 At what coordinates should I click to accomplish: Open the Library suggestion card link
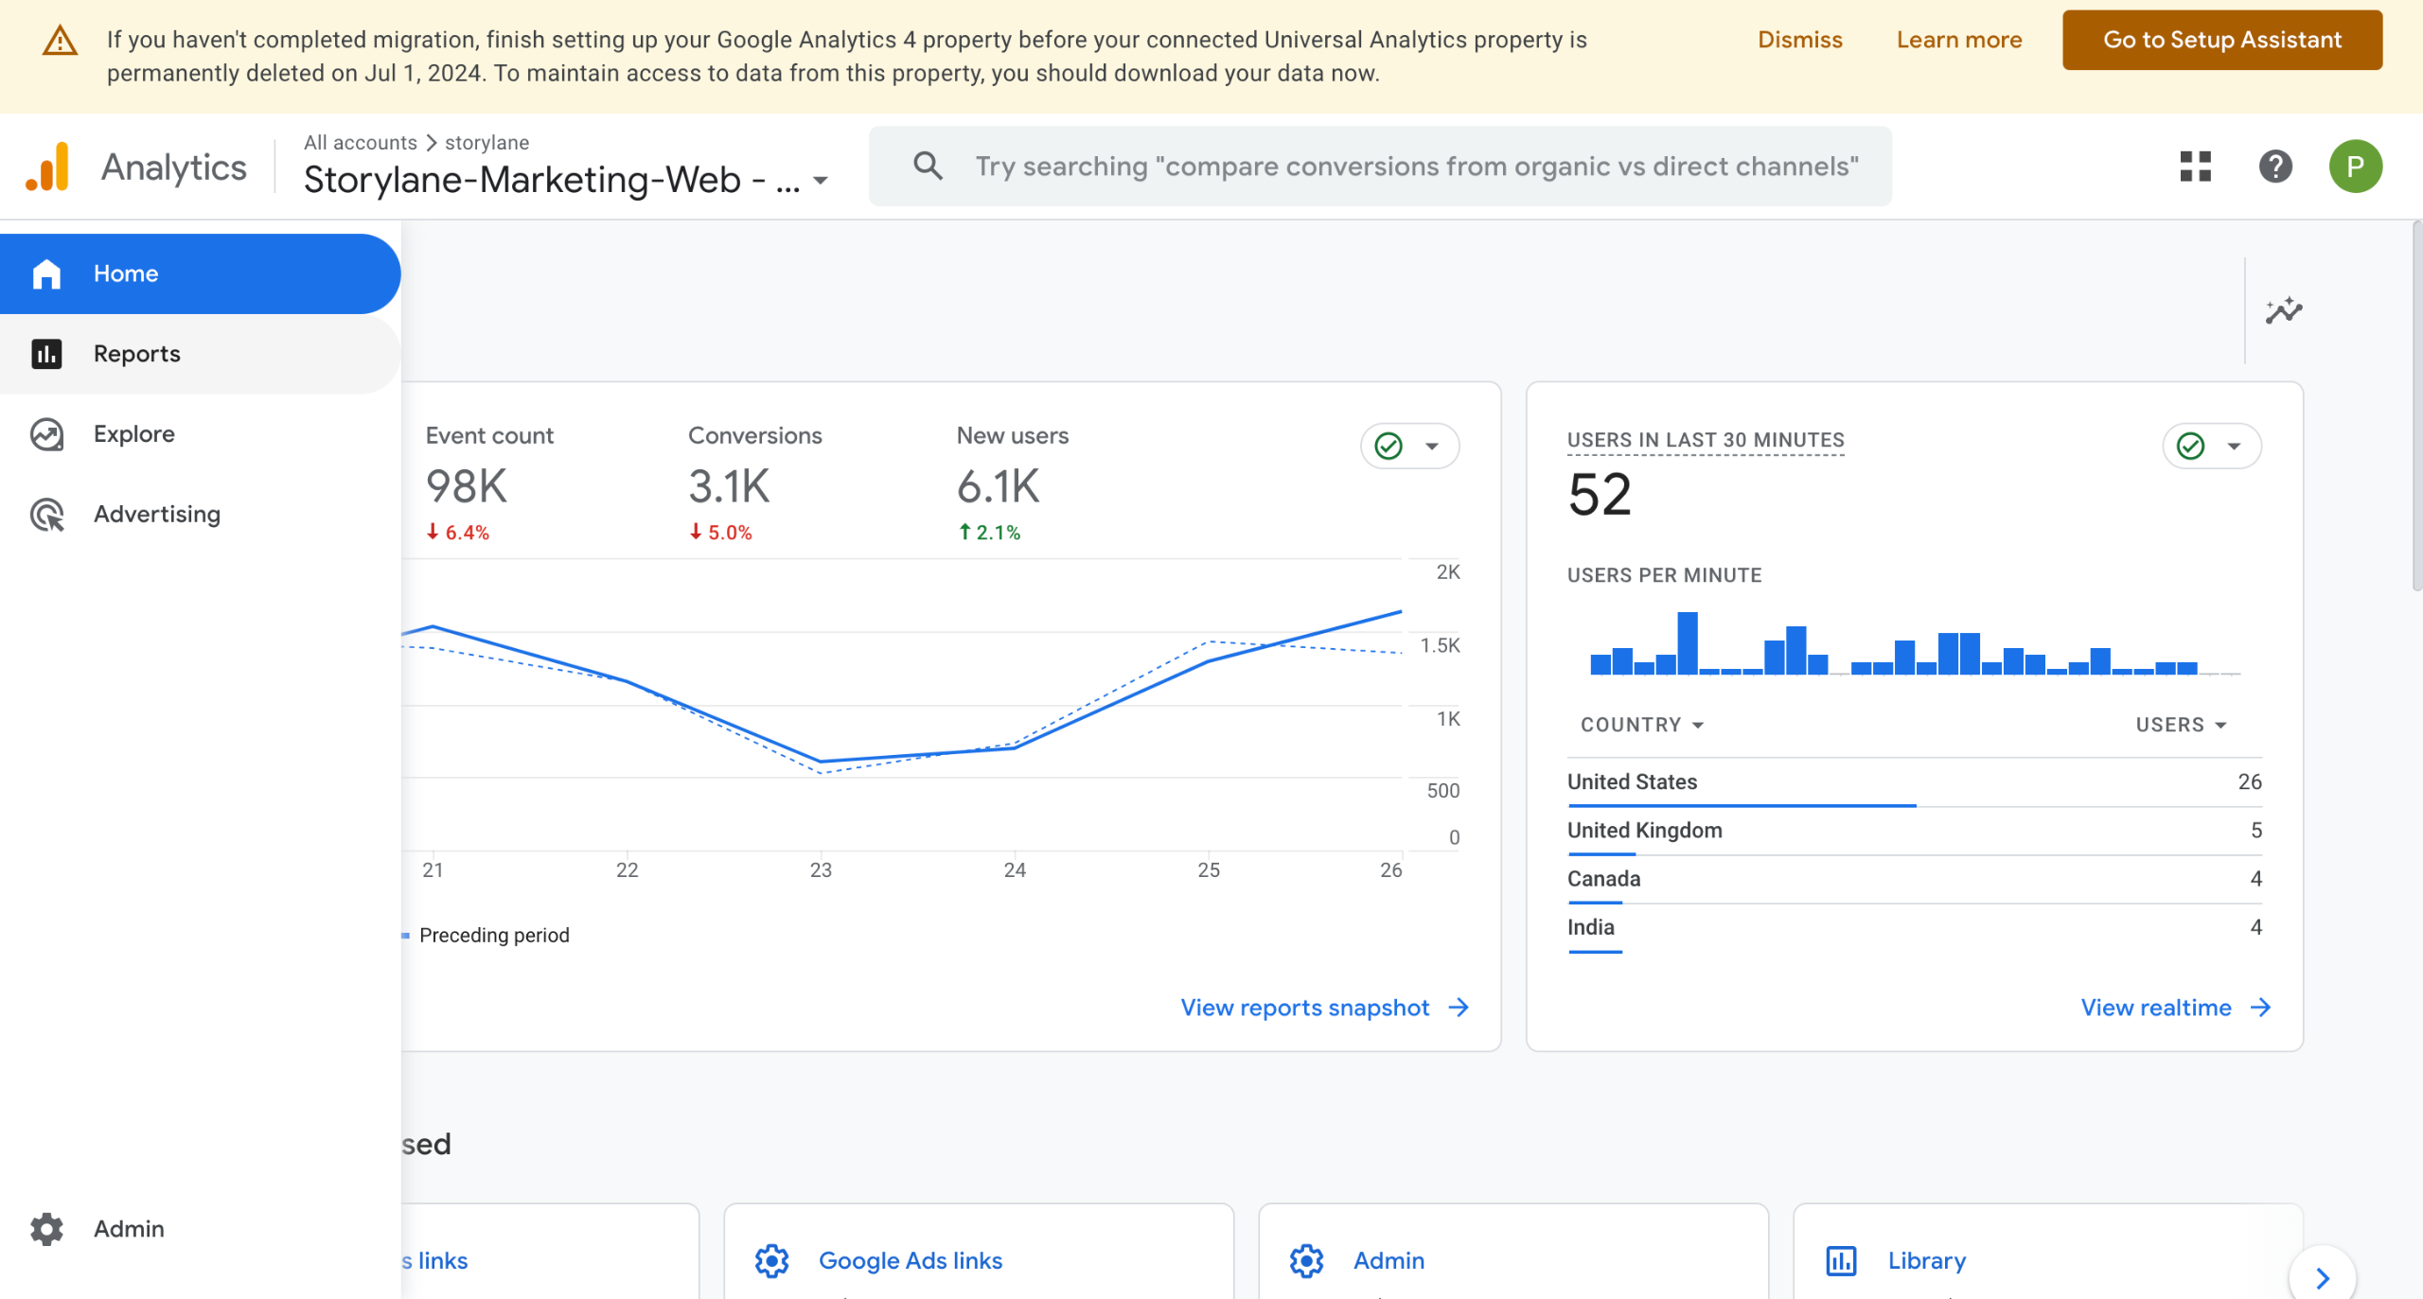[1926, 1260]
